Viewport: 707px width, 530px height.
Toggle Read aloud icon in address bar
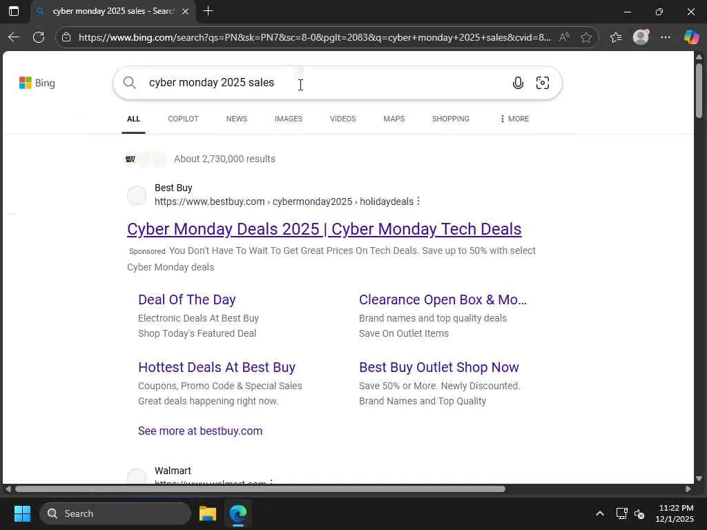[563, 37]
